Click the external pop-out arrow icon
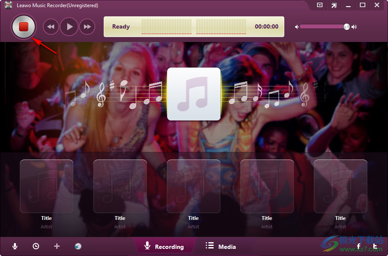388x256 pixels. point(334,5)
